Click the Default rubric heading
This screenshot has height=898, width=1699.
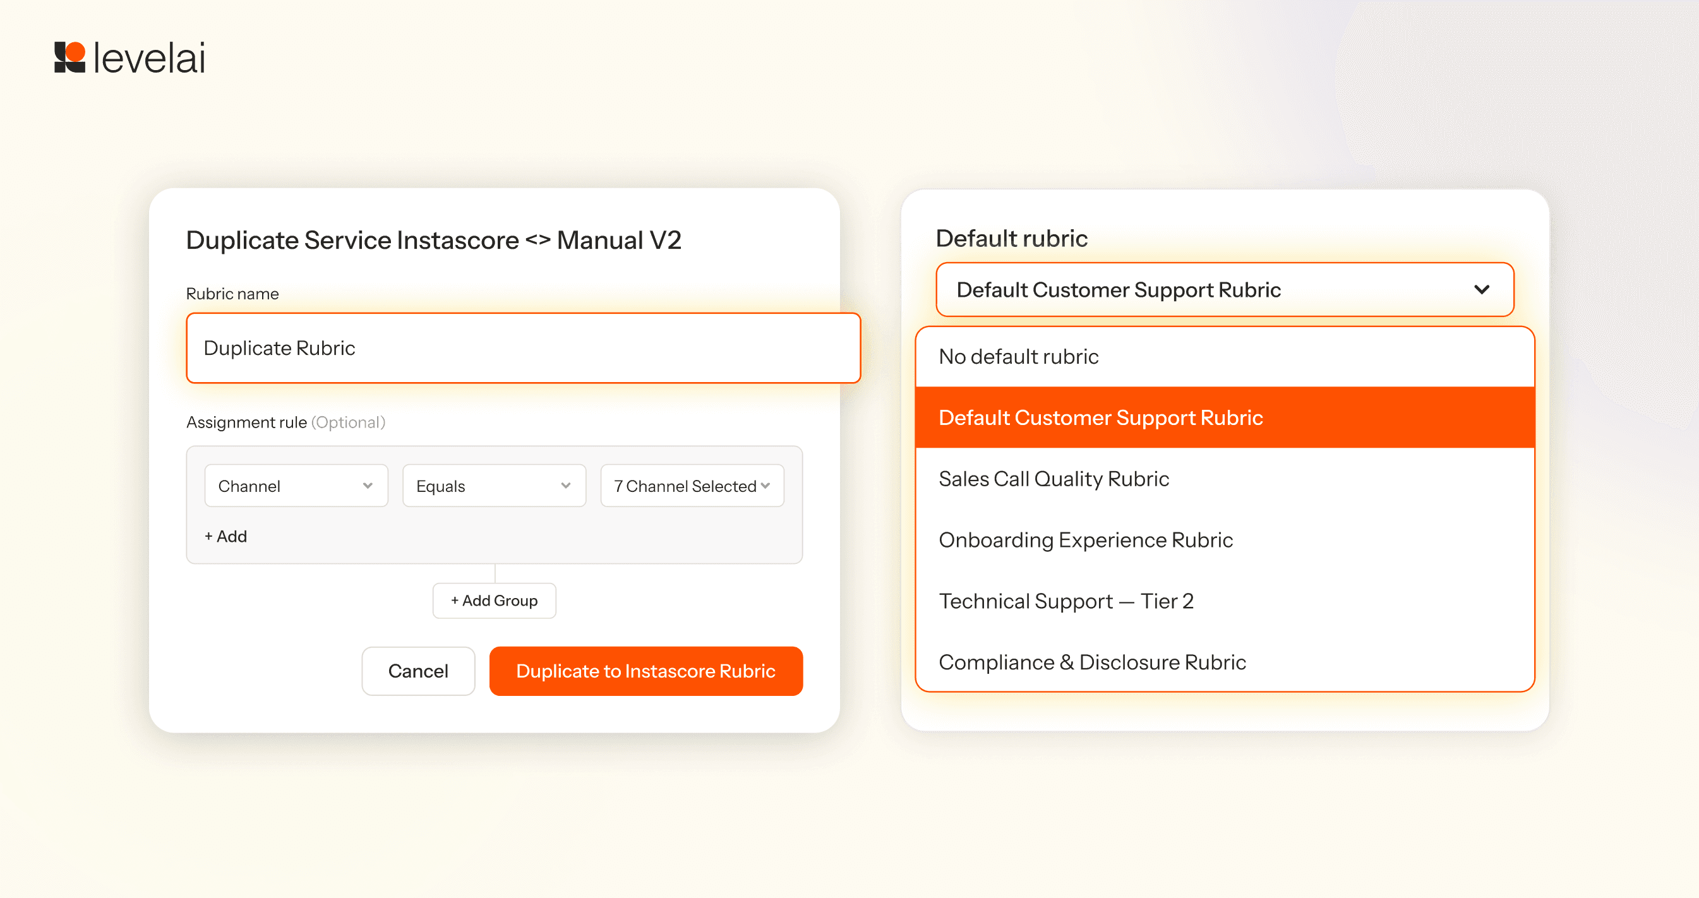click(1011, 239)
